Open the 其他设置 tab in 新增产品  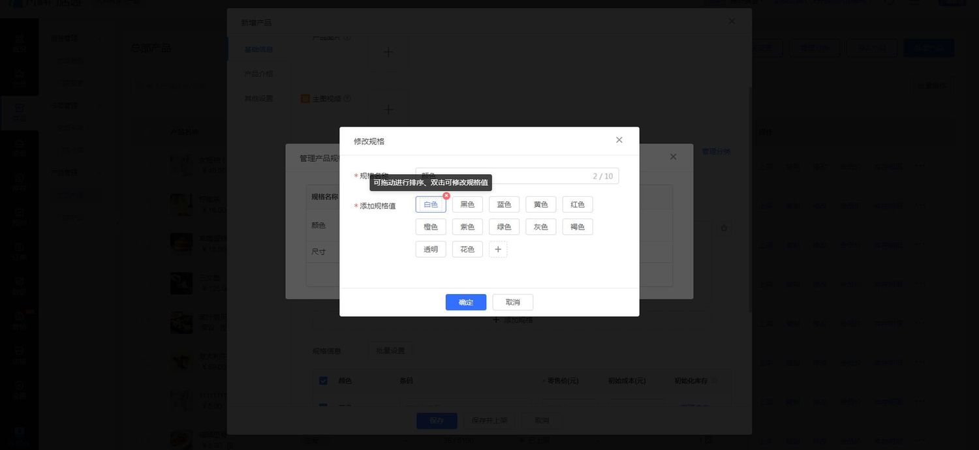(258, 98)
